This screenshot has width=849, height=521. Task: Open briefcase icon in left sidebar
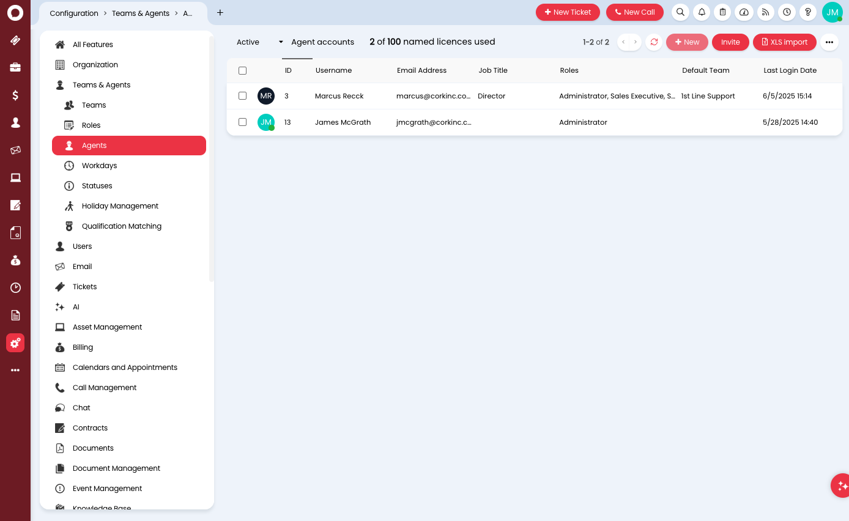click(x=15, y=67)
